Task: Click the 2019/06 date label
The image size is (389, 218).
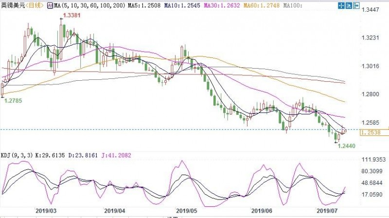Action: pyautogui.click(x=262, y=211)
